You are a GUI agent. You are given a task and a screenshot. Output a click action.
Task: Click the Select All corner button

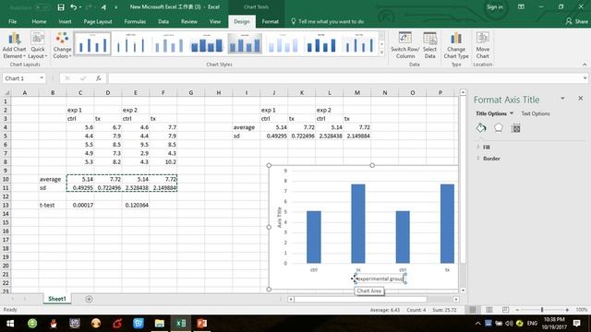[x=6, y=92]
